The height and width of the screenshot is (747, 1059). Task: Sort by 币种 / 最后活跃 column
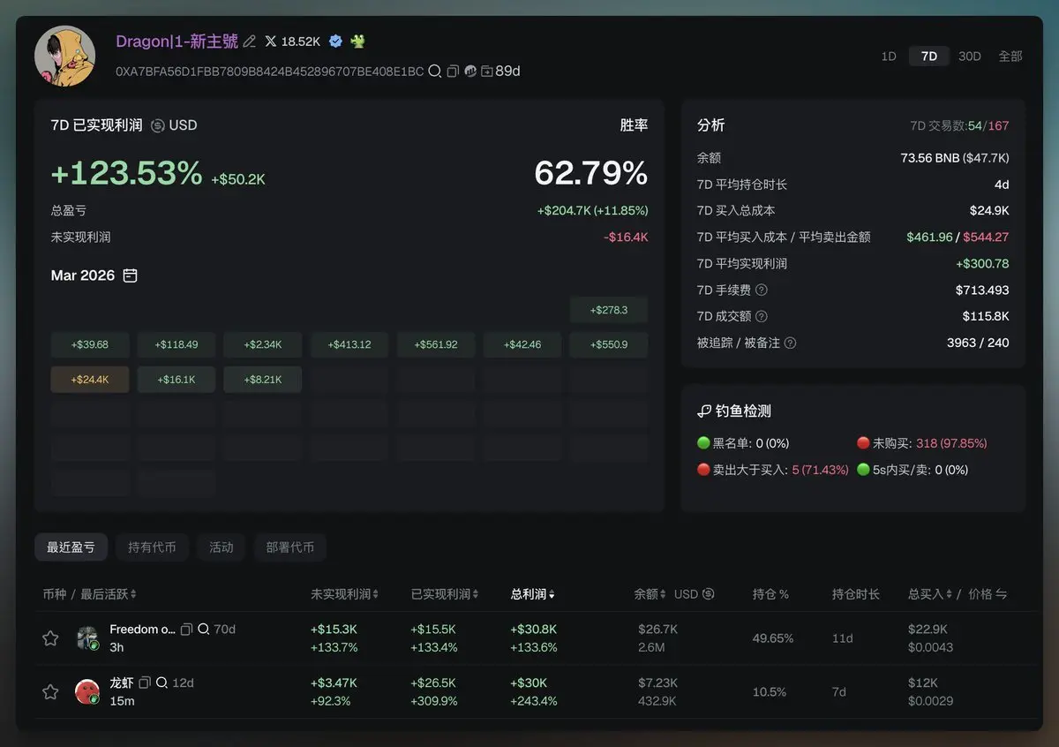[89, 594]
